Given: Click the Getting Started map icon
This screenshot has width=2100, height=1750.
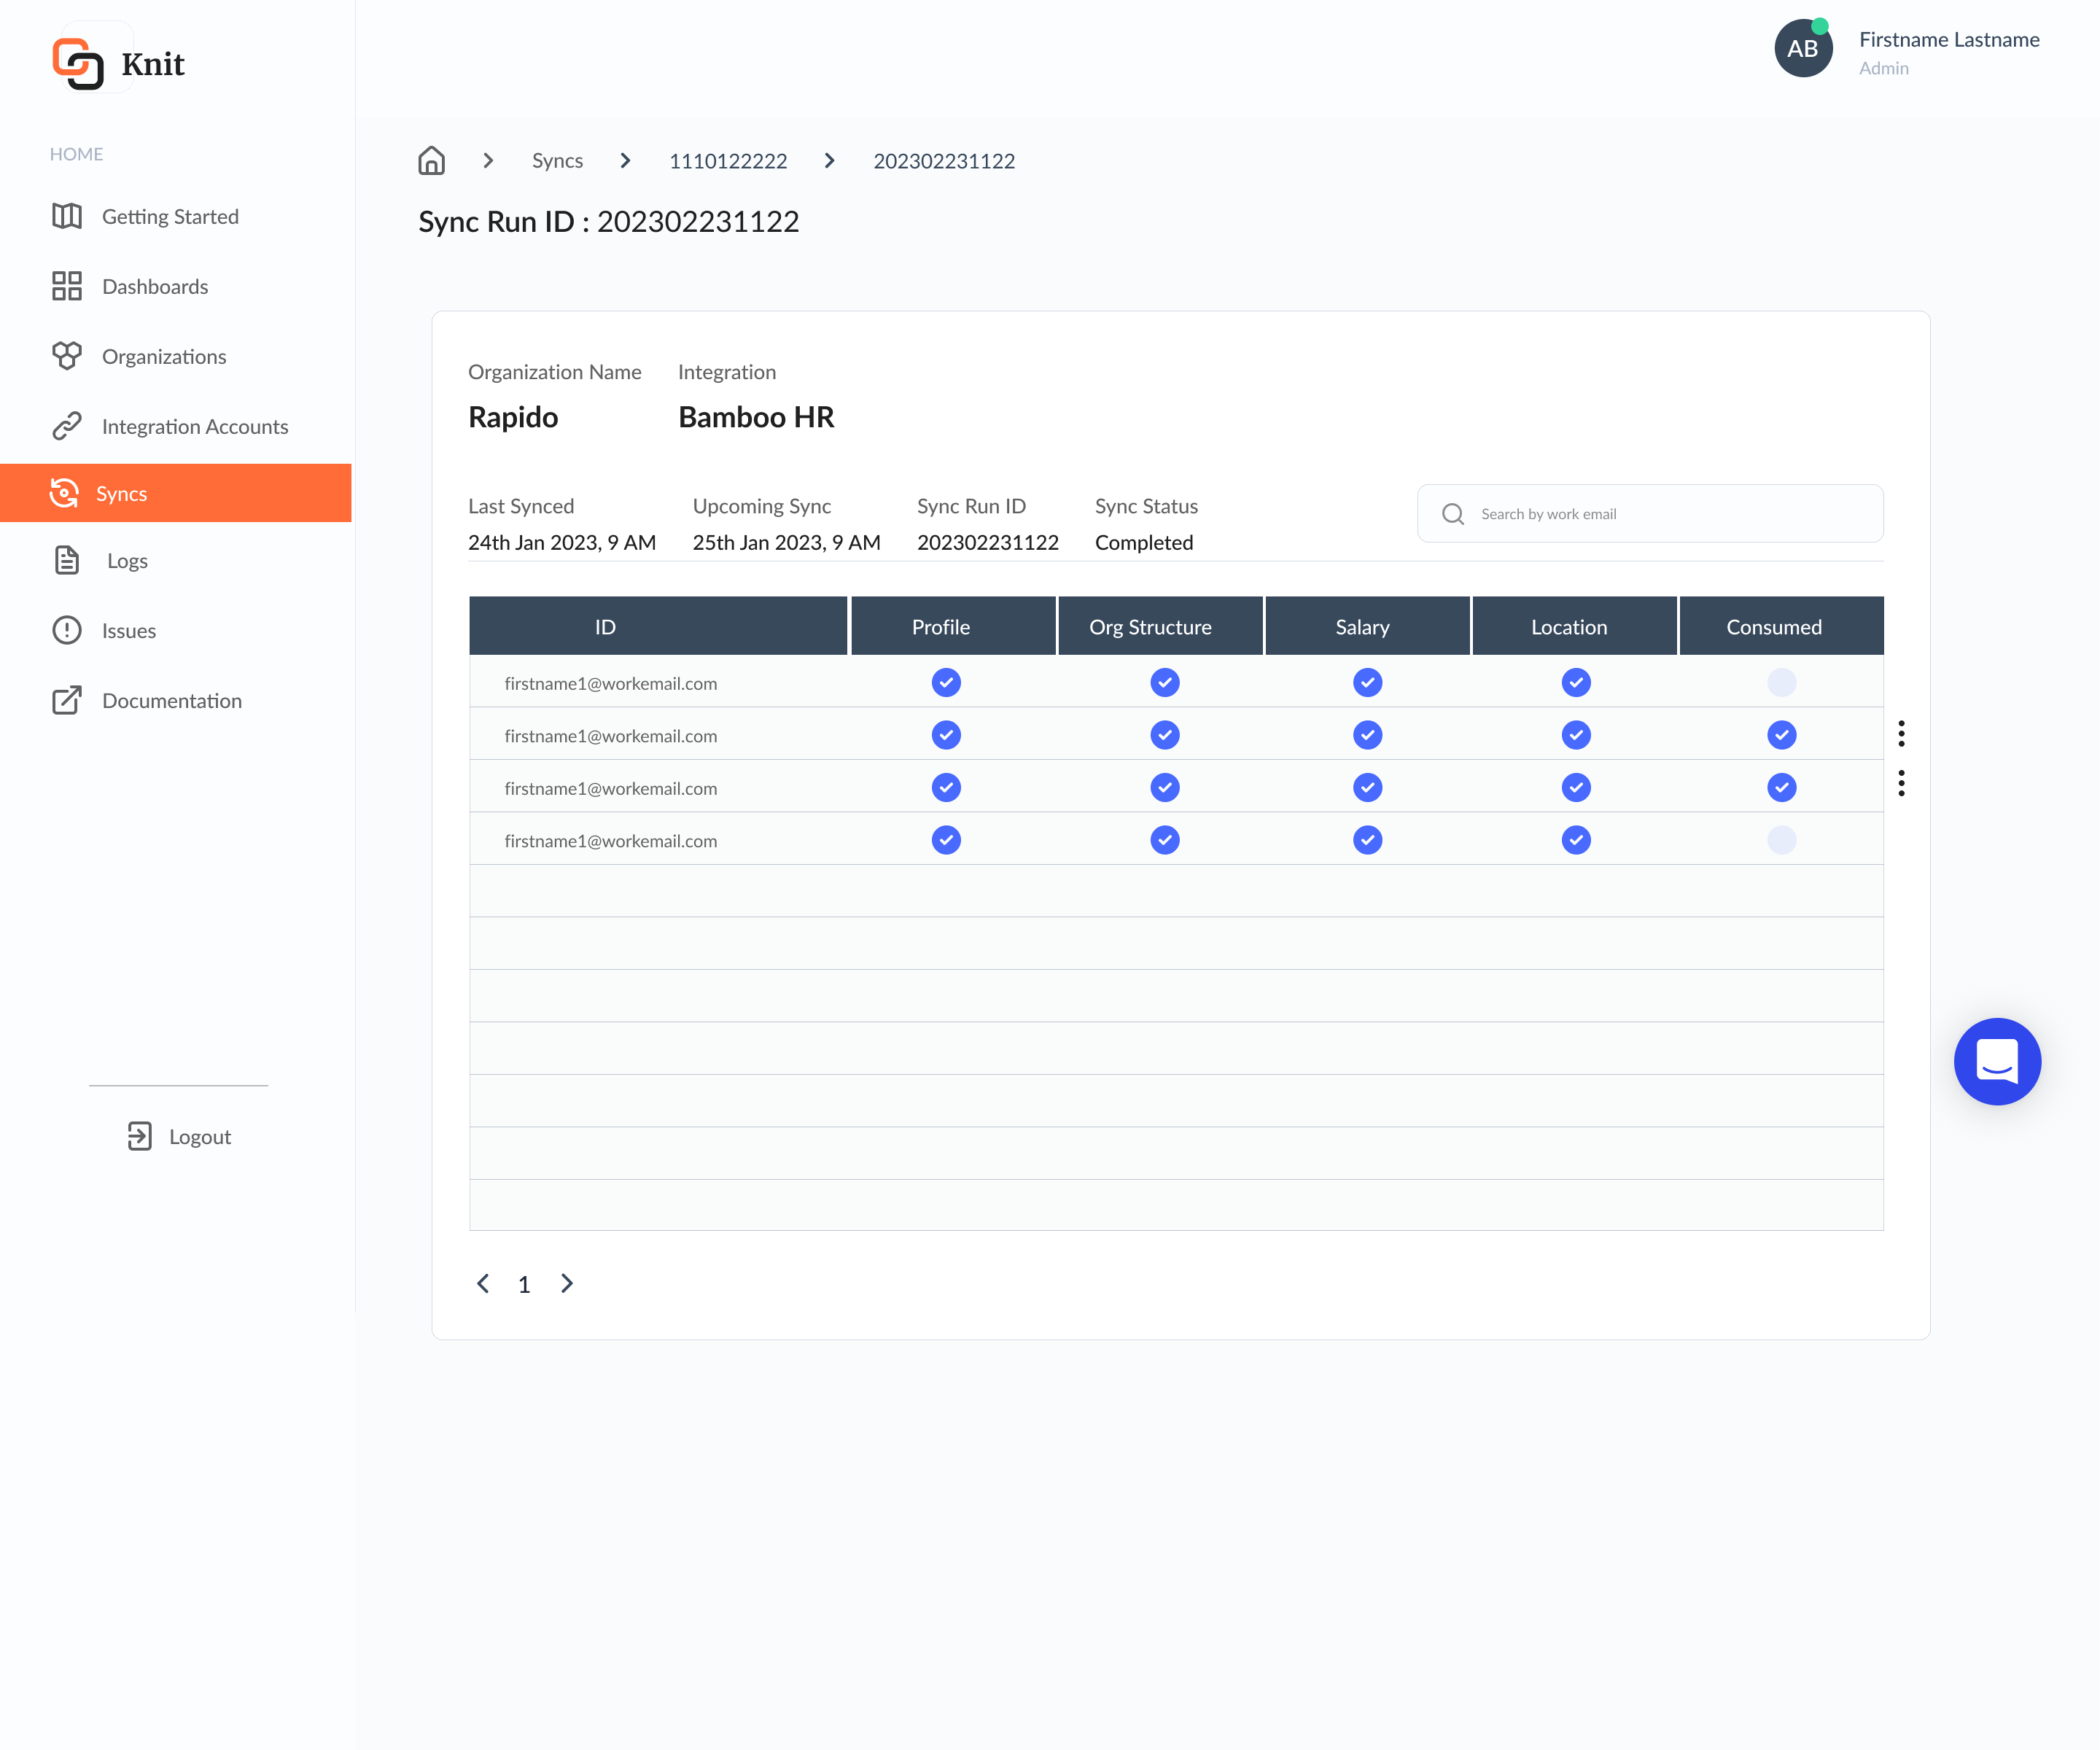Looking at the screenshot, I should 67,216.
